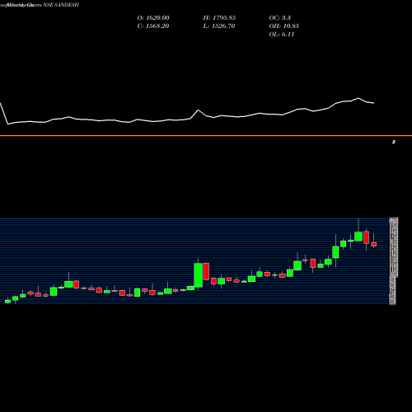Select the close value C: 1568.20
Viewport: 412px width, 412px height.
153,26
